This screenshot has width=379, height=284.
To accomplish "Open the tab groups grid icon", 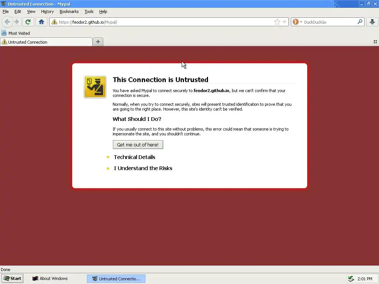I will 375,42.
